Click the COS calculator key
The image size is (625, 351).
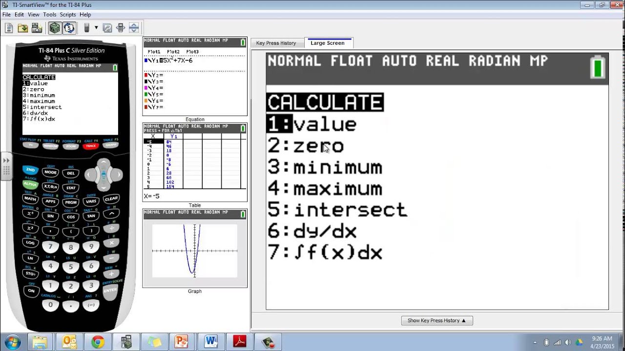pyautogui.click(x=71, y=217)
